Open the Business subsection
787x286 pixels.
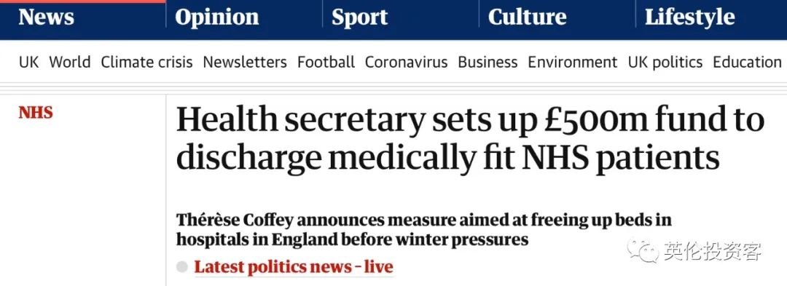click(488, 62)
